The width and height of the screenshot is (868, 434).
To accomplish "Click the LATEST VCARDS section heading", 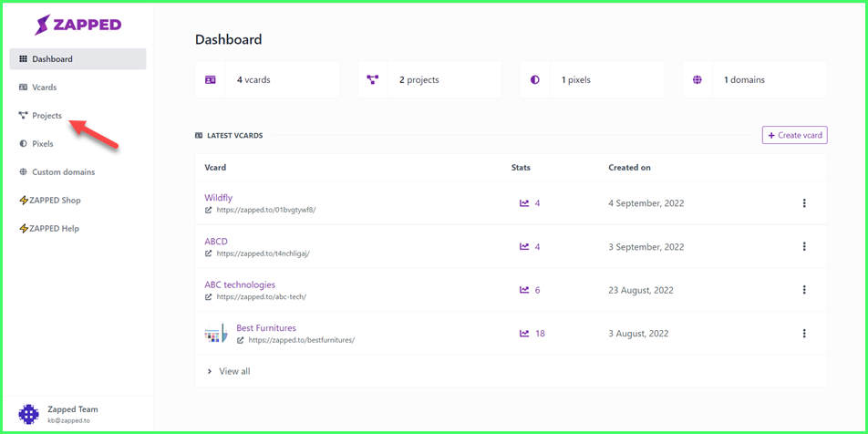I will pyautogui.click(x=234, y=135).
